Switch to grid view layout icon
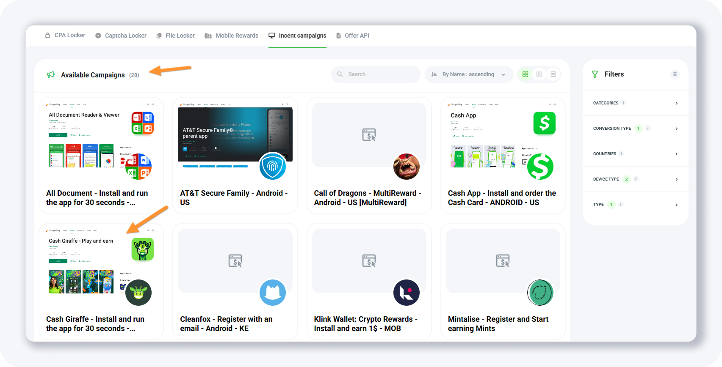 (525, 74)
